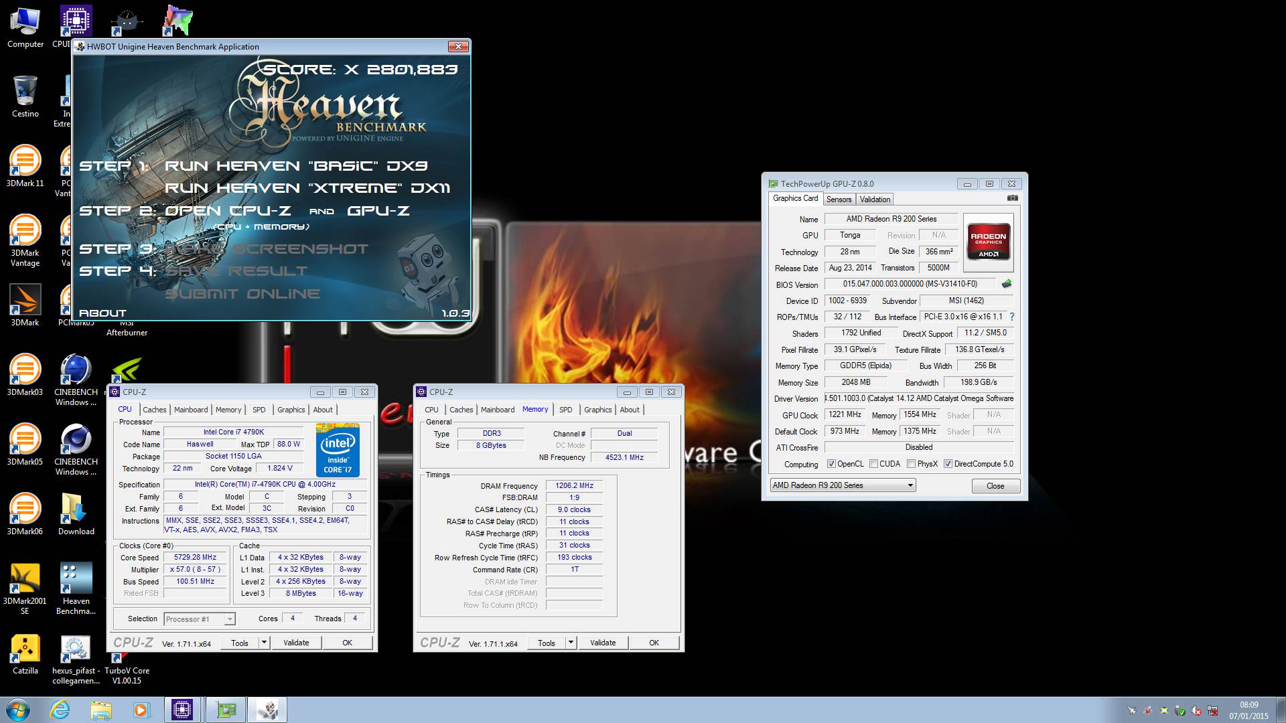The image size is (1286, 723).
Task: Launch the 3DMark desktop shortcut
Action: pyautogui.click(x=25, y=305)
